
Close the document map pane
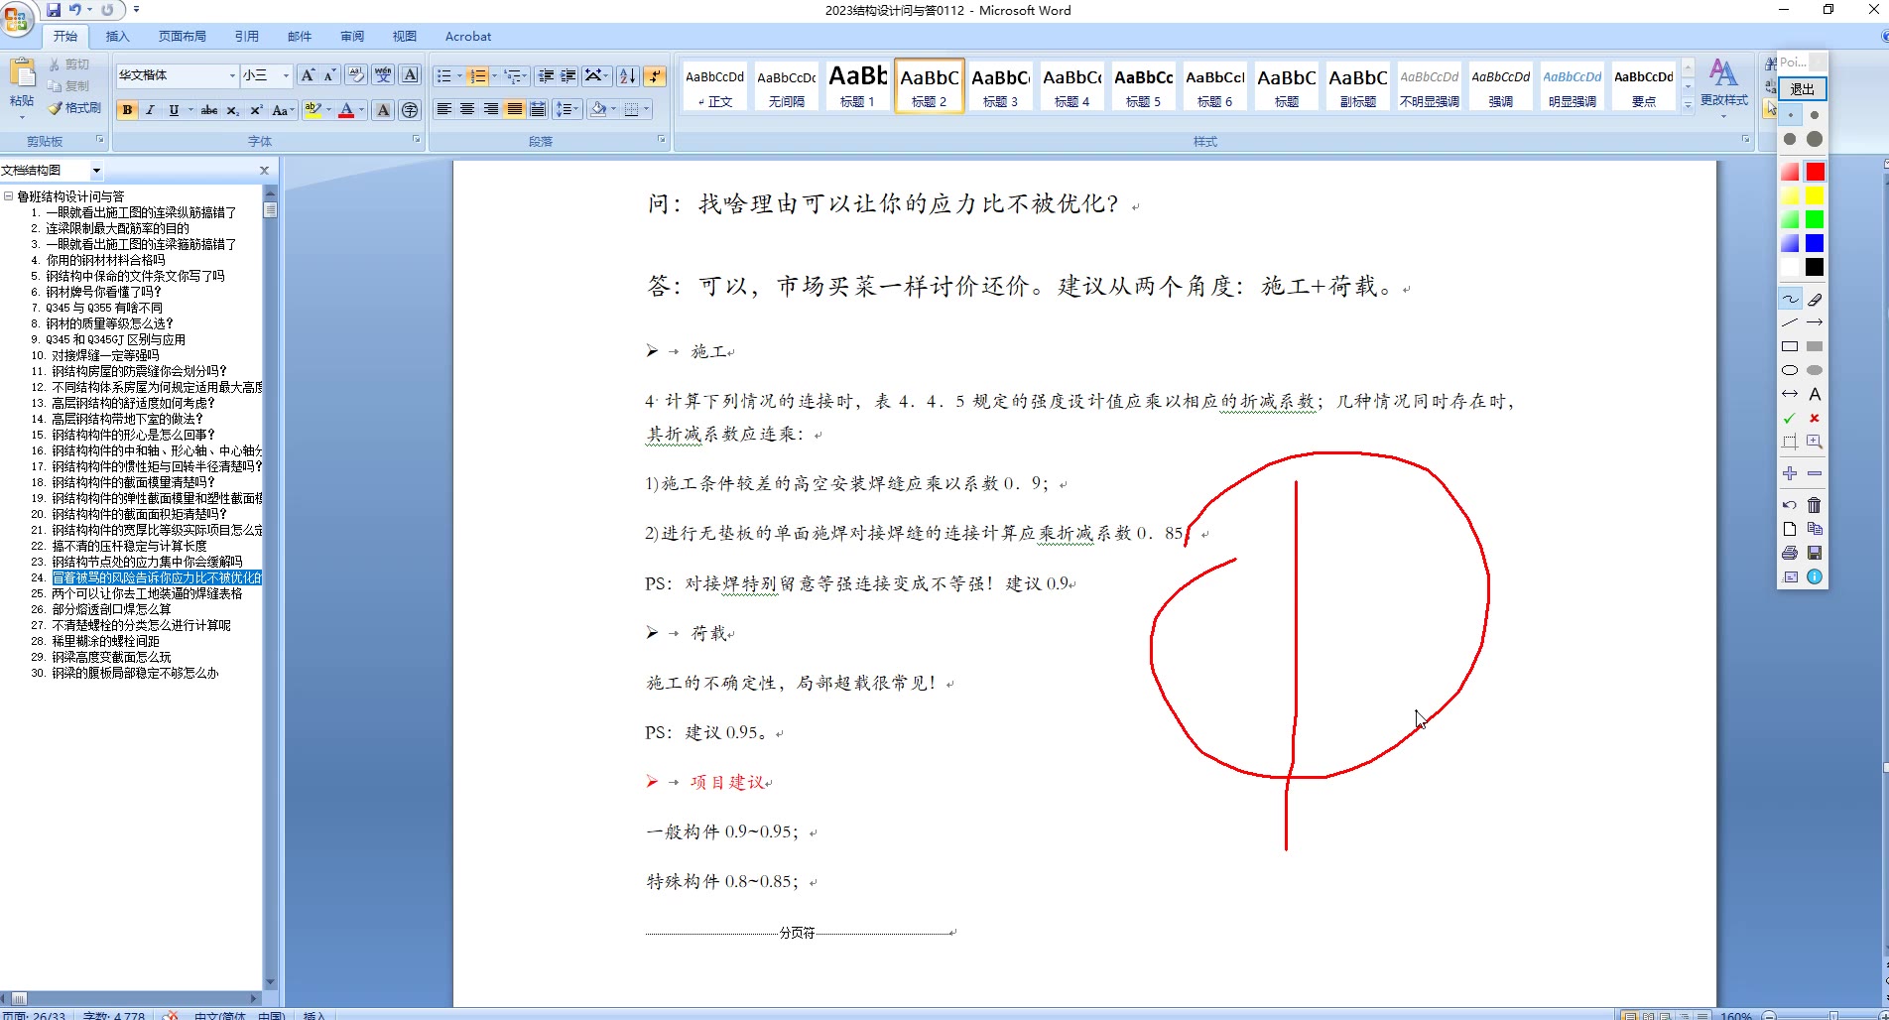pyautogui.click(x=264, y=171)
